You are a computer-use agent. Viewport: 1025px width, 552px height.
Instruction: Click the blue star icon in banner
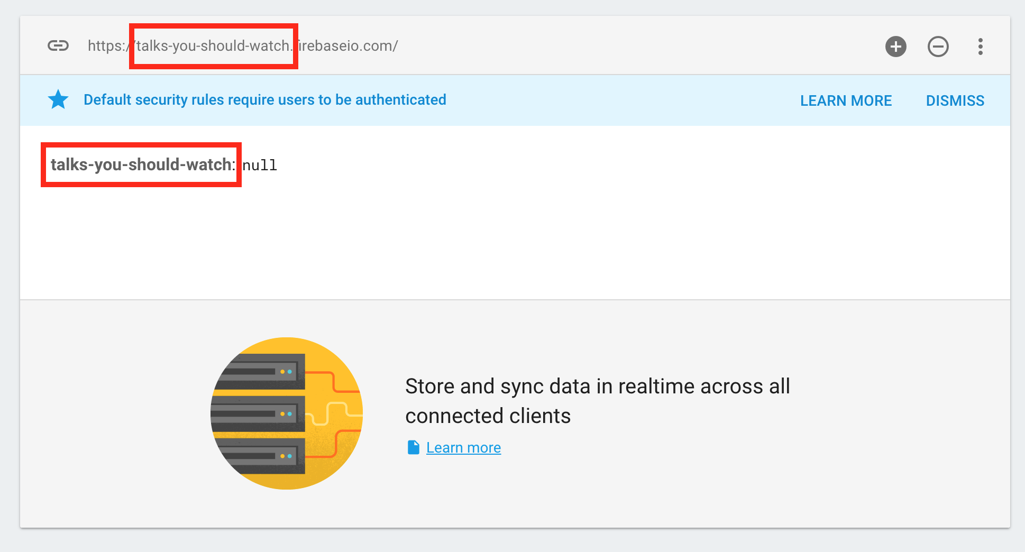58,99
